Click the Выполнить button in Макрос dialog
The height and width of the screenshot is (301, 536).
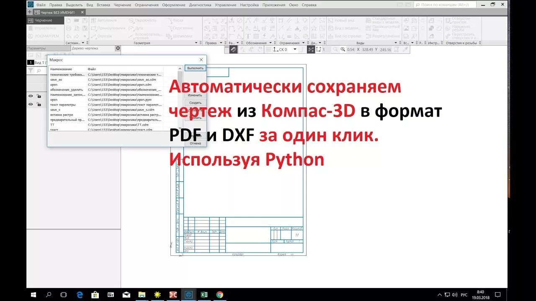pyautogui.click(x=195, y=68)
